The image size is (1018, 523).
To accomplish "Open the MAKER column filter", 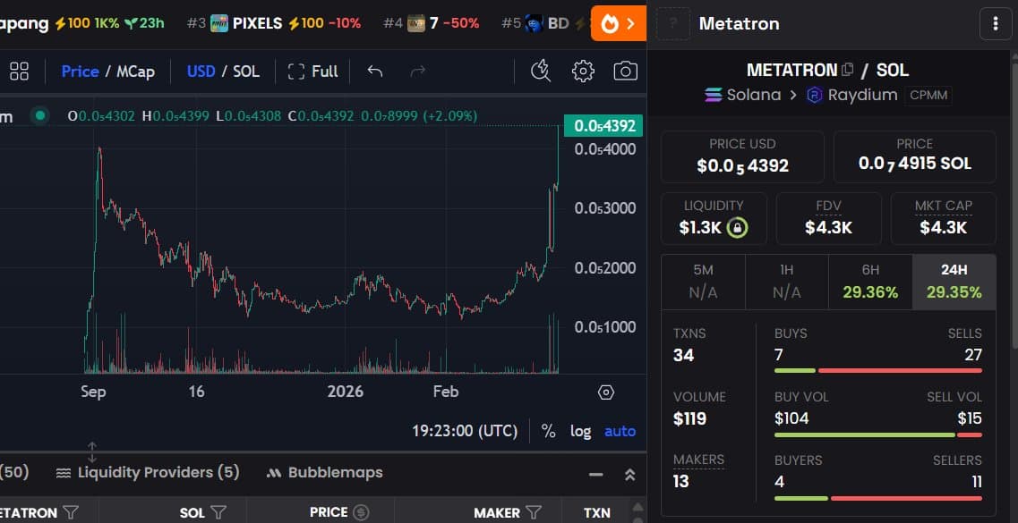I will coord(533,512).
